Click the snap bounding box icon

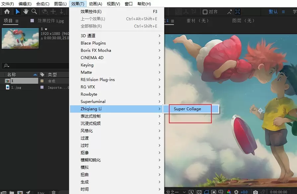[238, 12]
